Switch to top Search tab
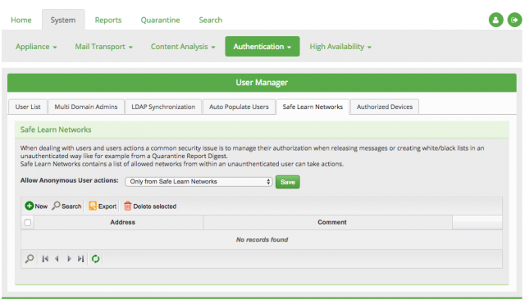The width and height of the screenshot is (525, 304). pyautogui.click(x=211, y=20)
